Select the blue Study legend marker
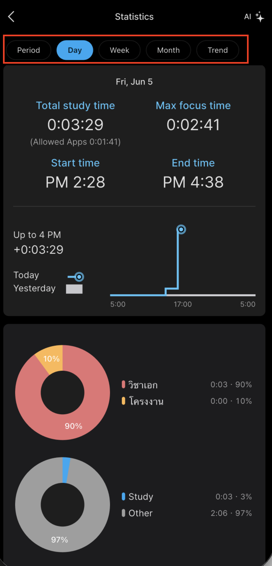This screenshot has width=272, height=566. [x=123, y=496]
